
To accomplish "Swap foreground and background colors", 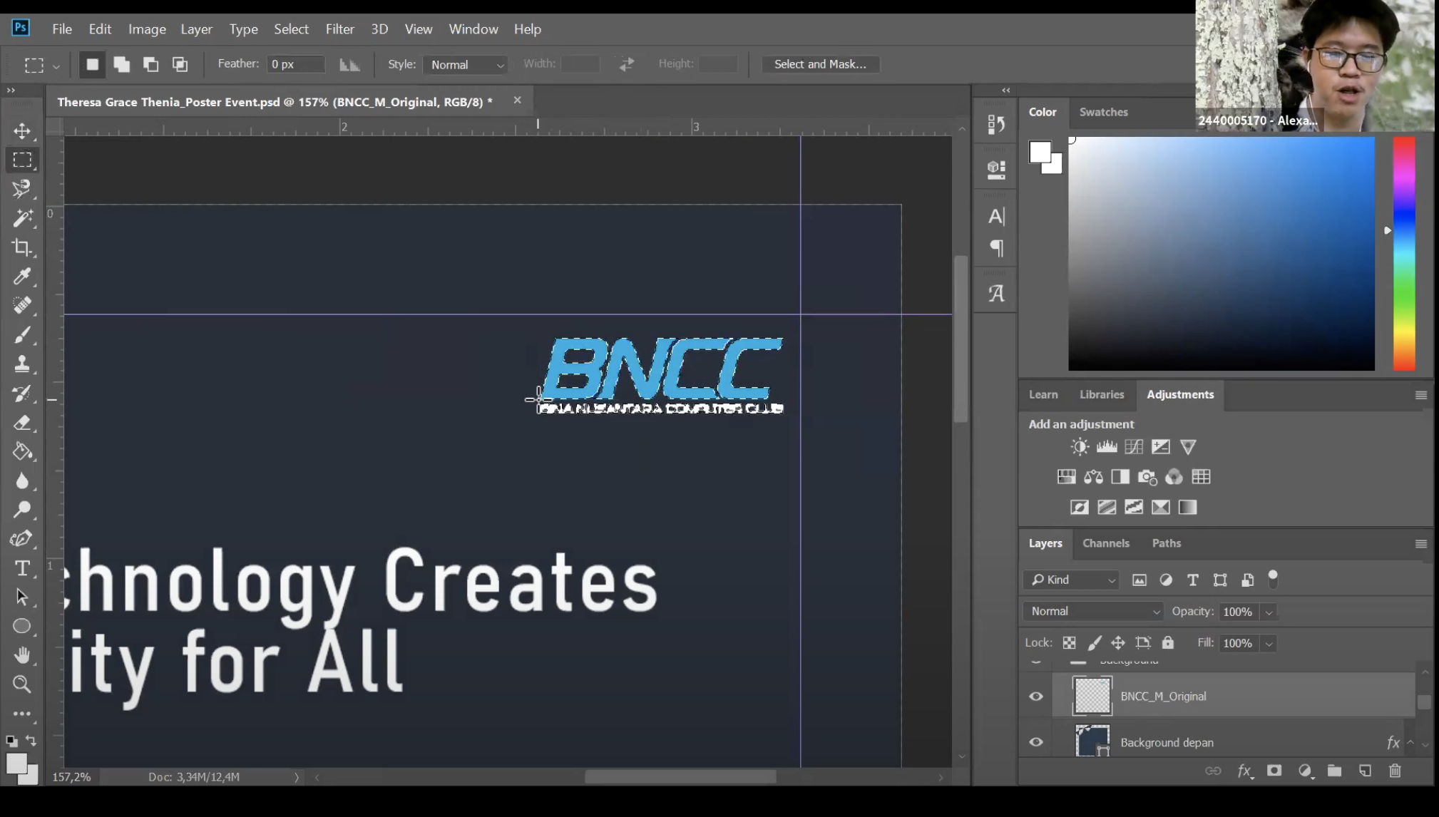I will pos(31,740).
